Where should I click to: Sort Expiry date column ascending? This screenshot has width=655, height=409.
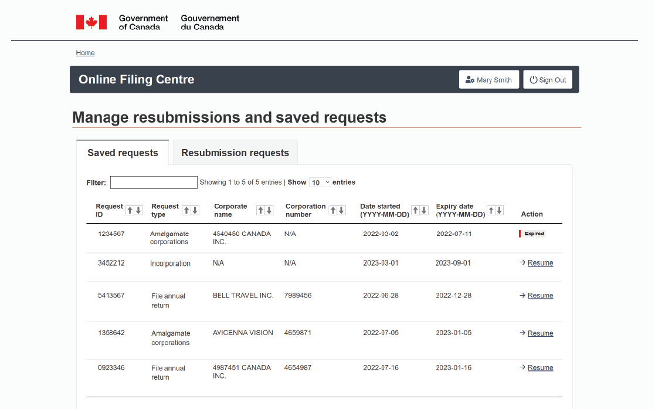491,209
